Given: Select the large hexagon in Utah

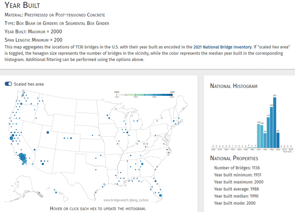Looking at the screenshot, I should [48, 132].
